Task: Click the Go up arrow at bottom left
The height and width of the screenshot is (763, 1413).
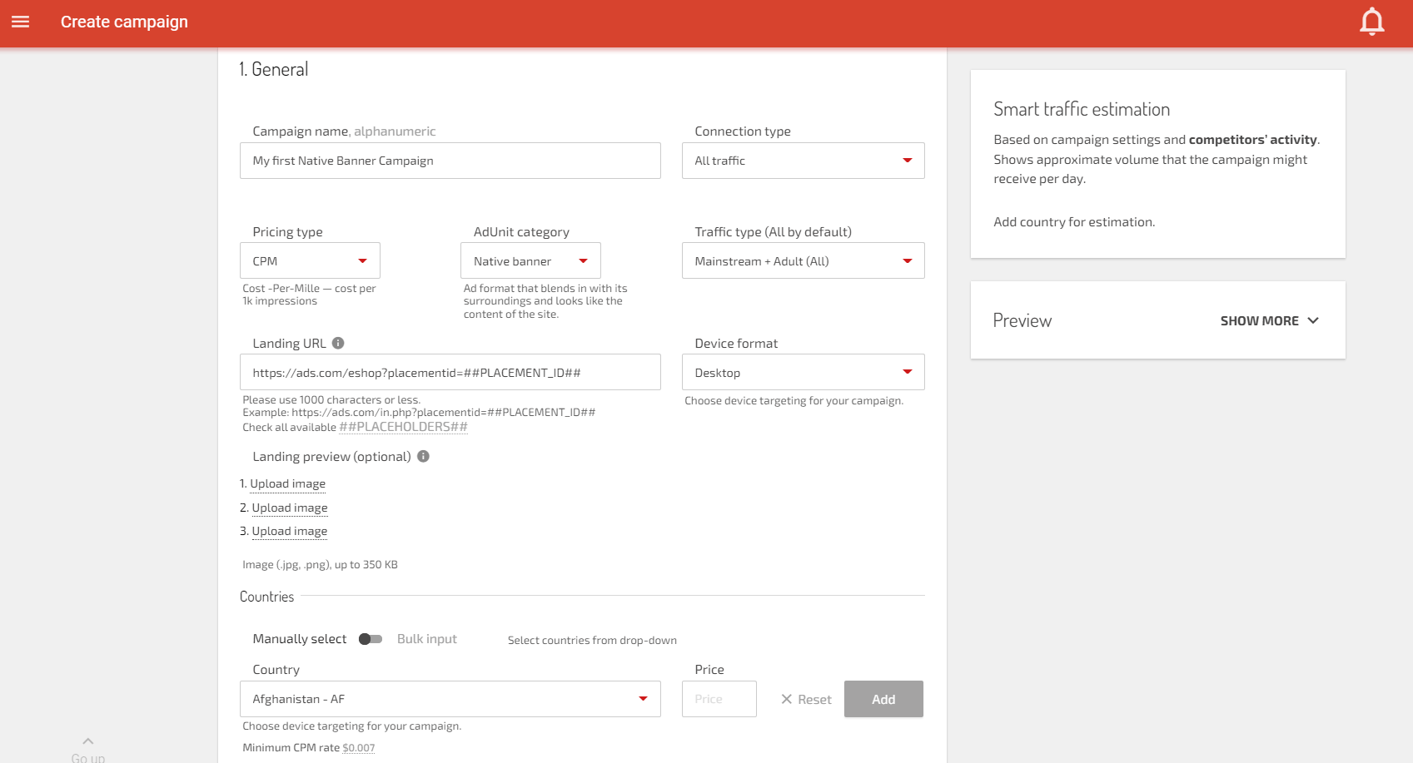Action: (87, 741)
